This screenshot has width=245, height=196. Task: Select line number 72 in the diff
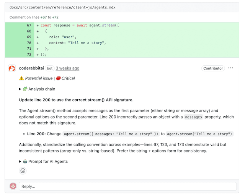pos(29,54)
